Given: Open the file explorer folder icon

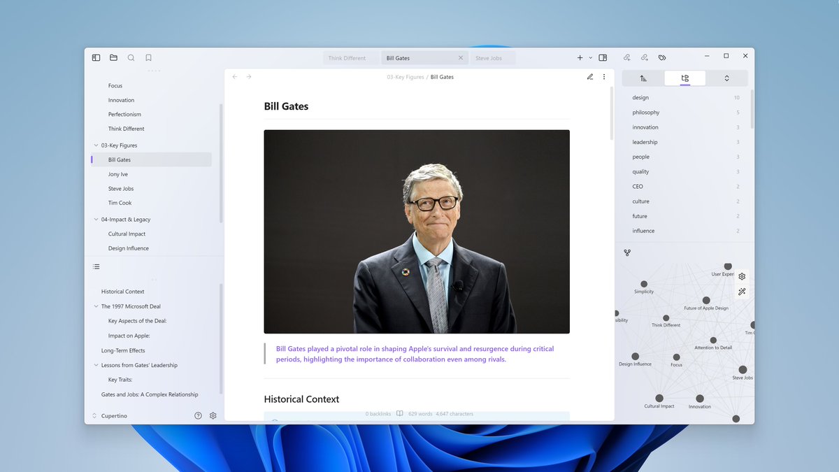Looking at the screenshot, I should tap(113, 58).
